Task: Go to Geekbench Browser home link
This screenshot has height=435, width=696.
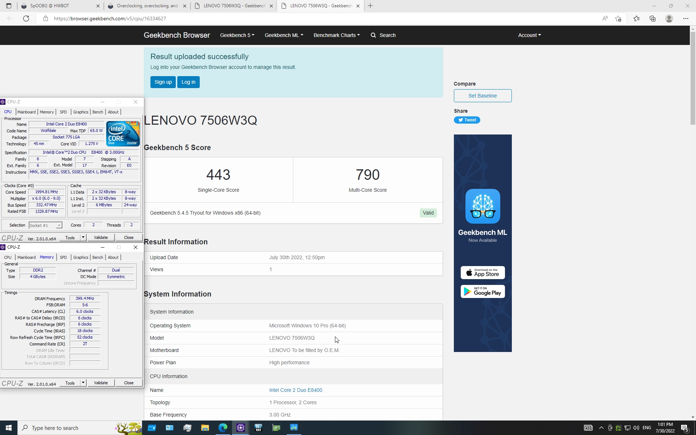Action: [x=177, y=35]
